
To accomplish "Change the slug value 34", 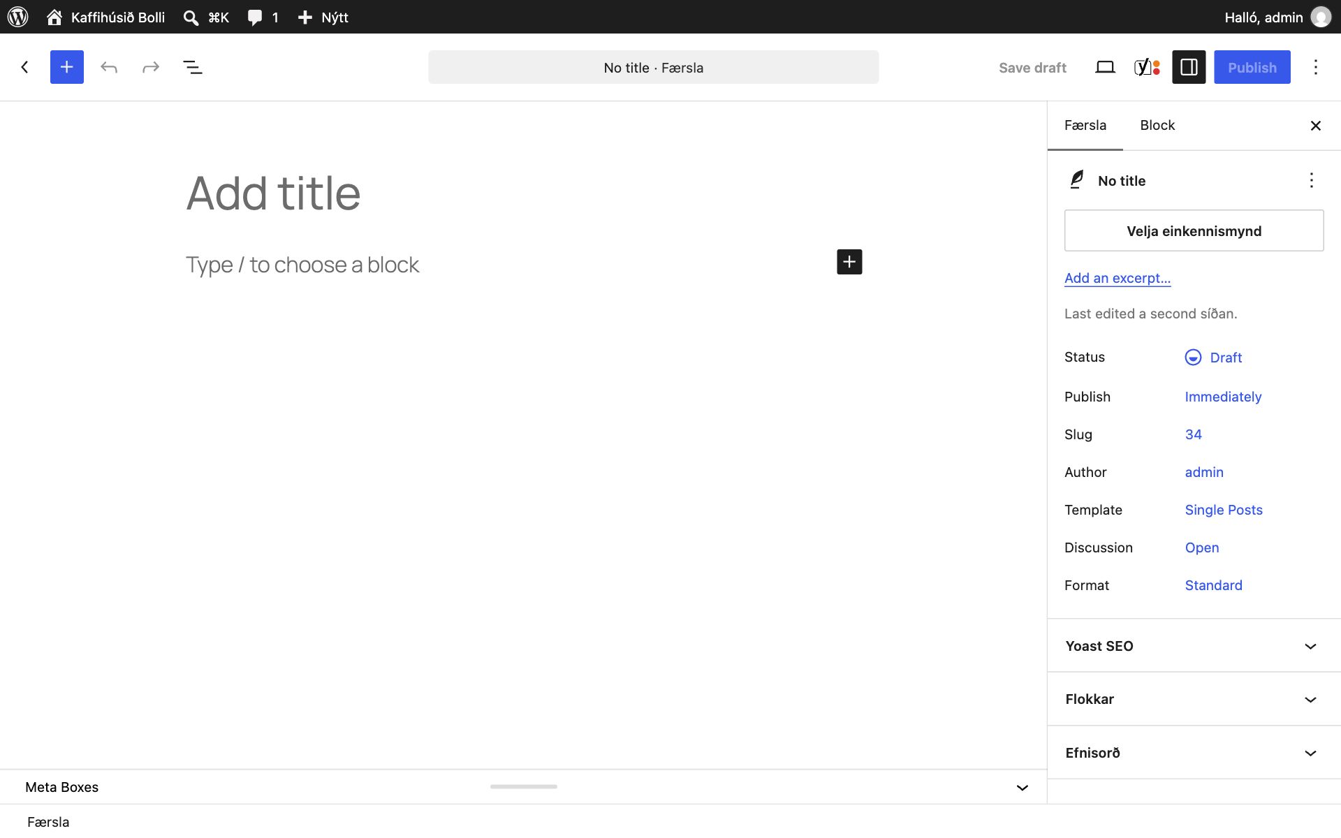I will (1193, 434).
